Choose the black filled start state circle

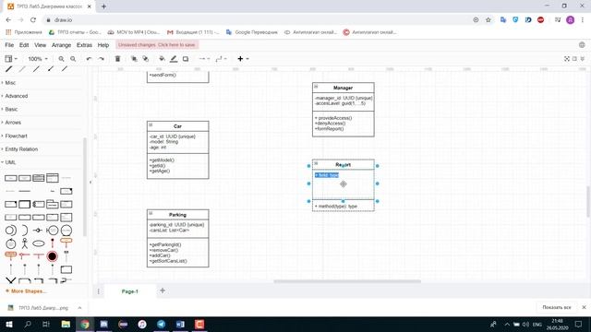pyautogui.click(x=52, y=256)
